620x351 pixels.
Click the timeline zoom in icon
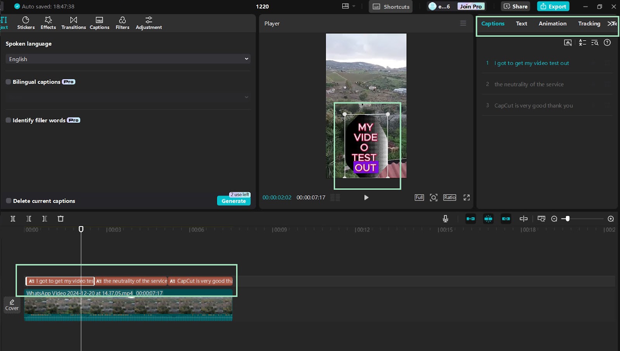coord(611,219)
